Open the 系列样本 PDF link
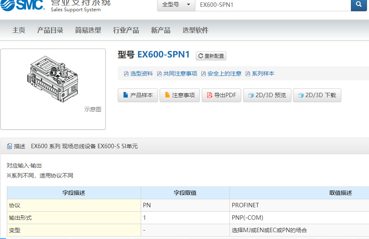This screenshot has height=239, width=369. 260,74
